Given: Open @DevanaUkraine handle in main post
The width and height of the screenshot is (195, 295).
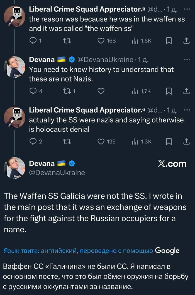Looking at the screenshot, I should pos(57,173).
